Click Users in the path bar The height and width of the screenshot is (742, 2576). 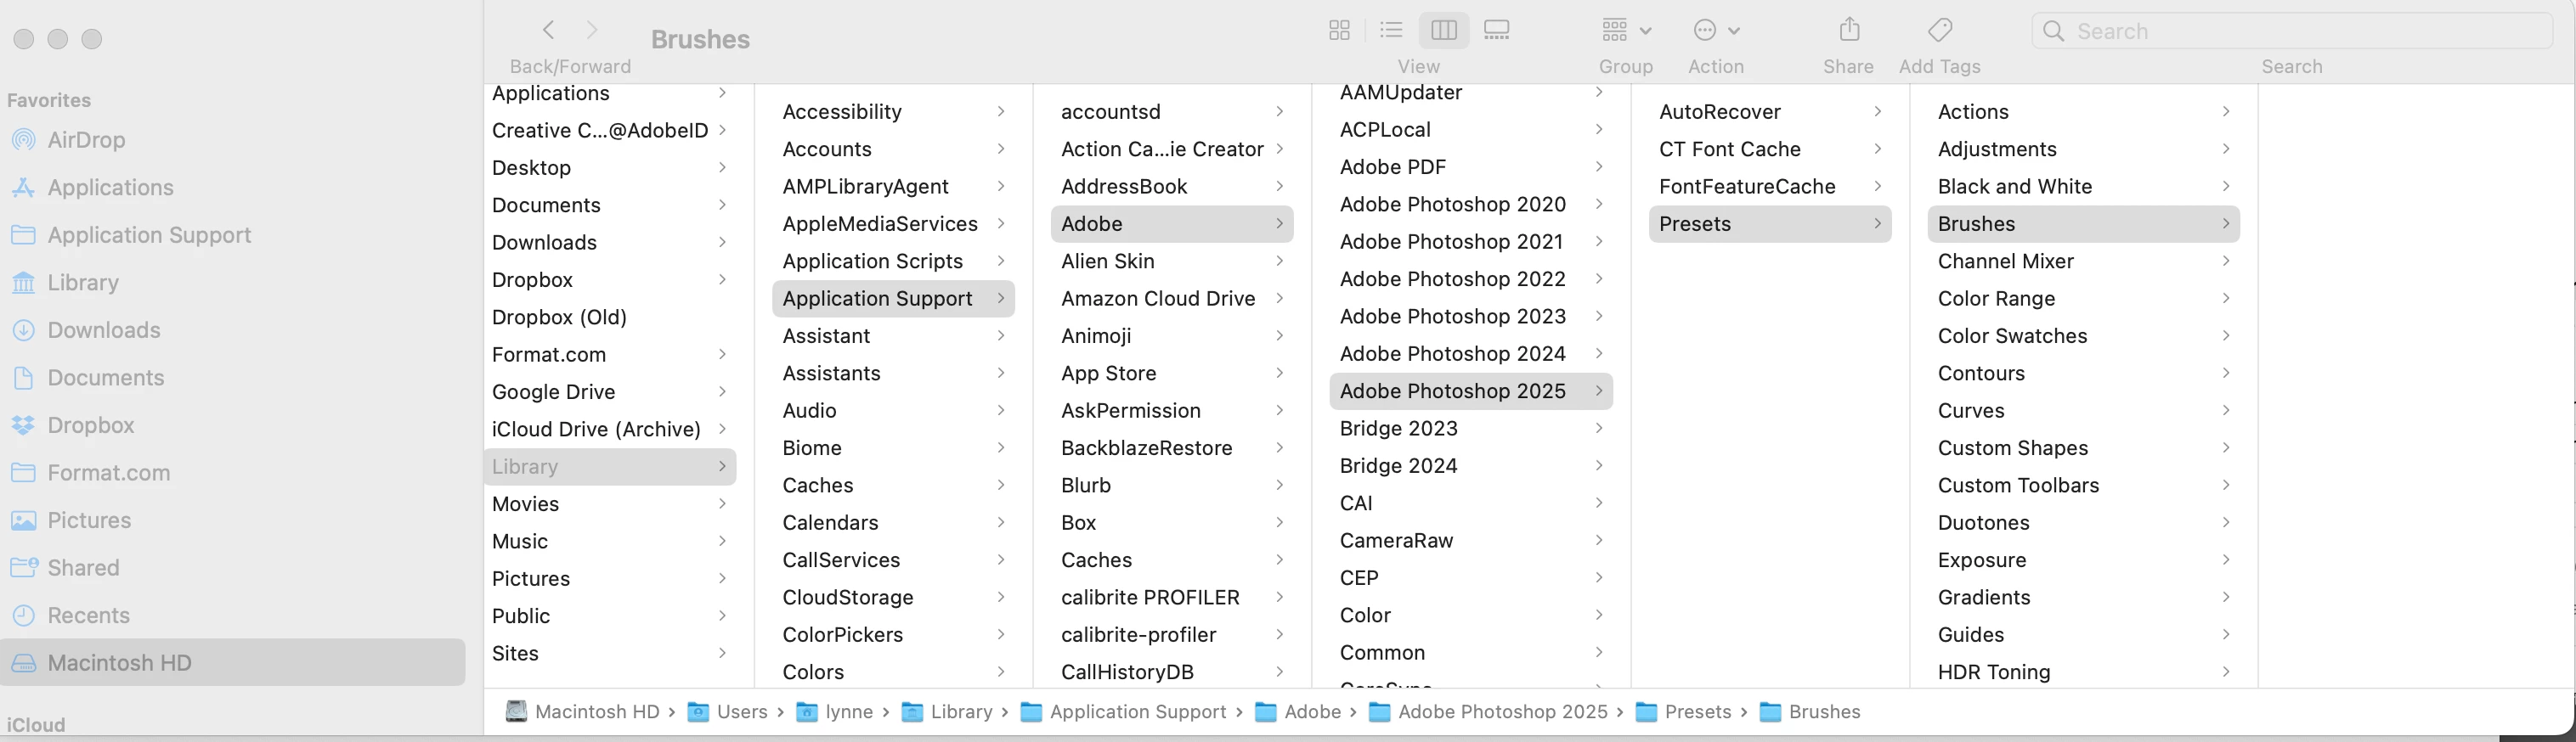[x=728, y=712]
